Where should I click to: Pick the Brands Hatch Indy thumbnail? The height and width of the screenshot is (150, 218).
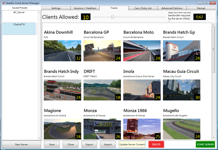tap(62, 90)
